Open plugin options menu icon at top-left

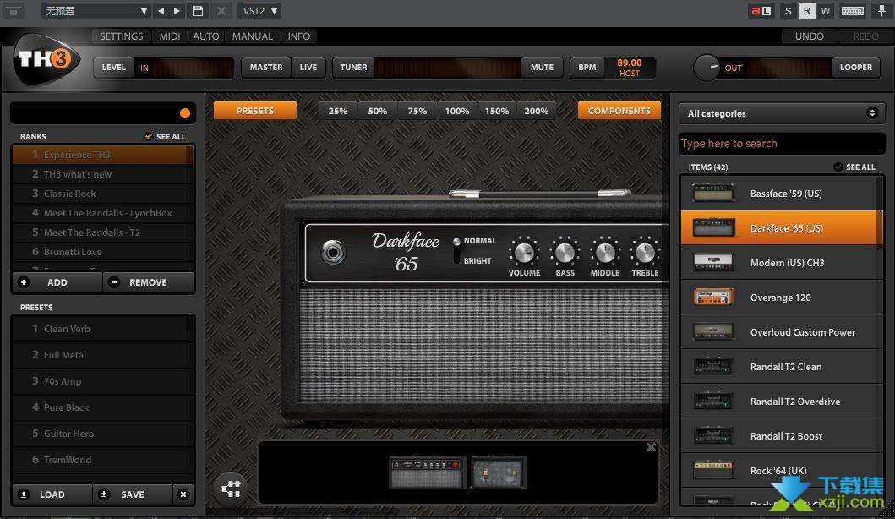14,11
